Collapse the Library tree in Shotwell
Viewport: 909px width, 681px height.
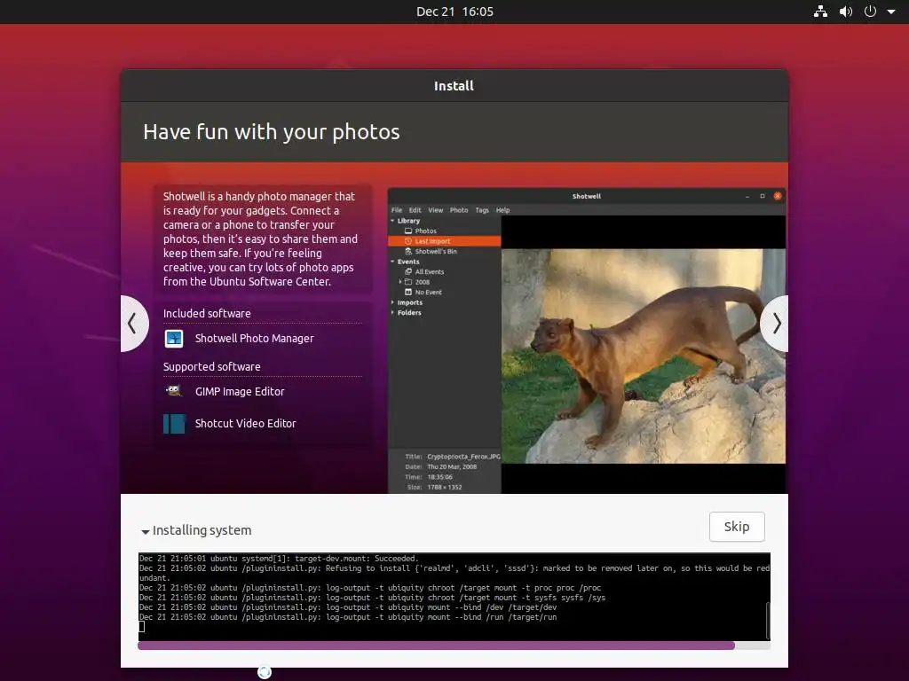pyautogui.click(x=392, y=221)
